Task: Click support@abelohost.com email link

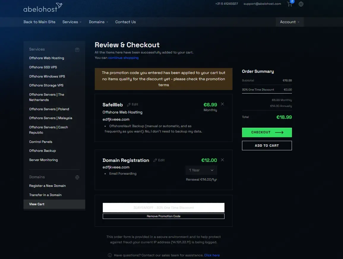Action: click(x=262, y=4)
